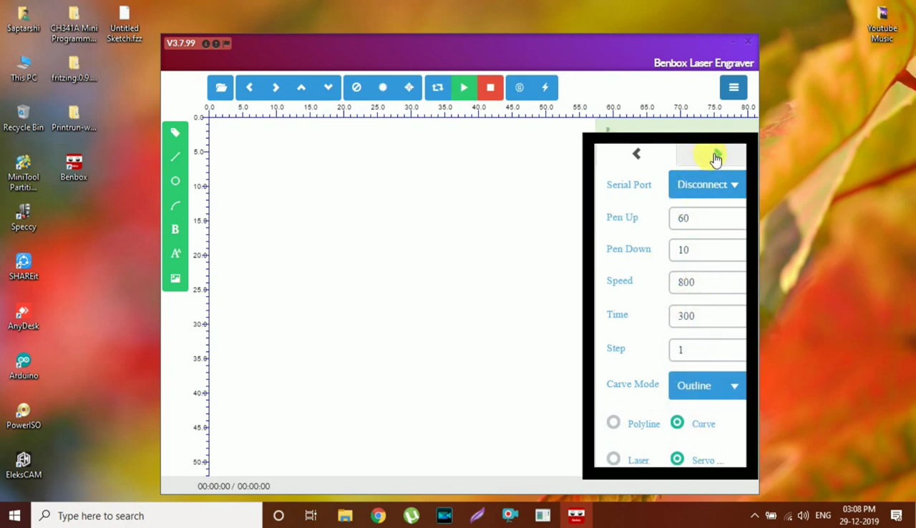The image size is (916, 528).
Task: Select the Servo radio button
Action: [677, 459]
